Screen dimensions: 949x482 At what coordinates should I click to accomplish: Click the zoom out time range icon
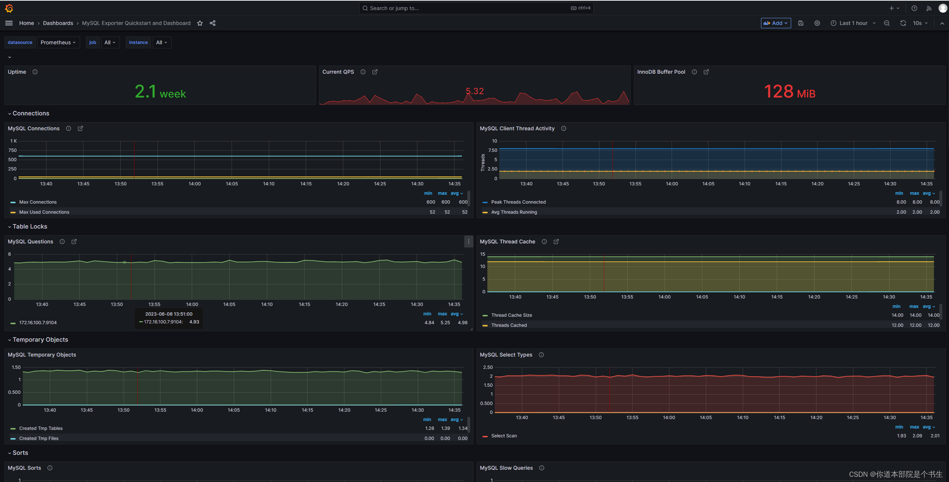coord(887,23)
